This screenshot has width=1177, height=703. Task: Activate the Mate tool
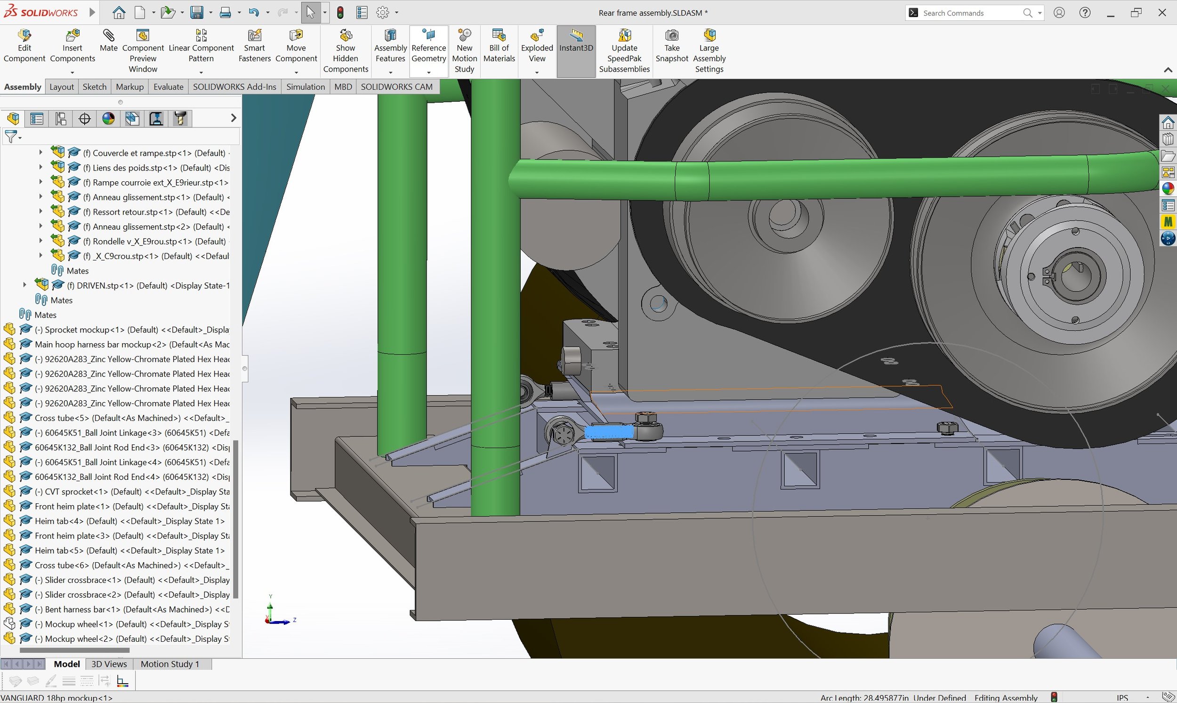click(108, 41)
